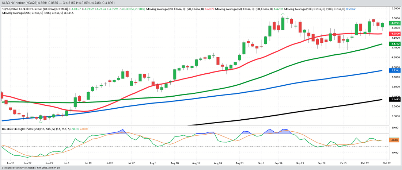Click the 'Sep 14' date axis label
The image size is (402, 170).
point(279,162)
